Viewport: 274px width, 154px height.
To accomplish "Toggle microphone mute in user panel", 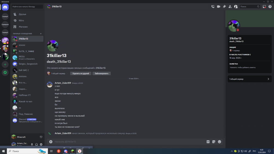I will click(x=32, y=144).
